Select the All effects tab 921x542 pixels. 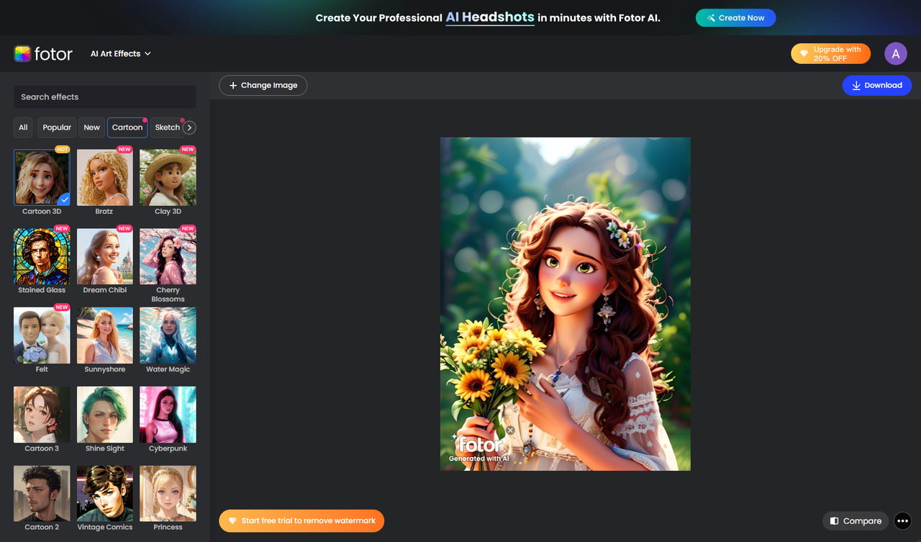(23, 127)
